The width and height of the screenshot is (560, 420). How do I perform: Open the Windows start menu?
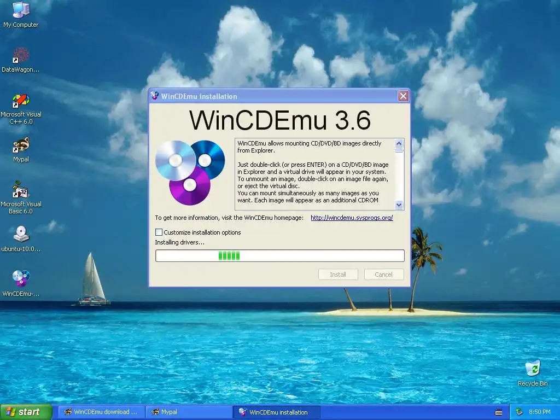tap(26, 412)
